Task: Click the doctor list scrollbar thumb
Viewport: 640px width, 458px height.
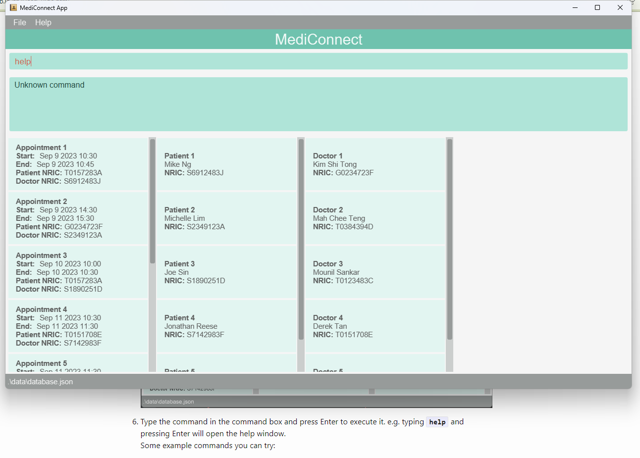Action: click(x=450, y=239)
